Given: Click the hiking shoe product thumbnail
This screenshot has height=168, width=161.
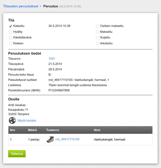Looking at the screenshot, I should (x=50, y=139).
